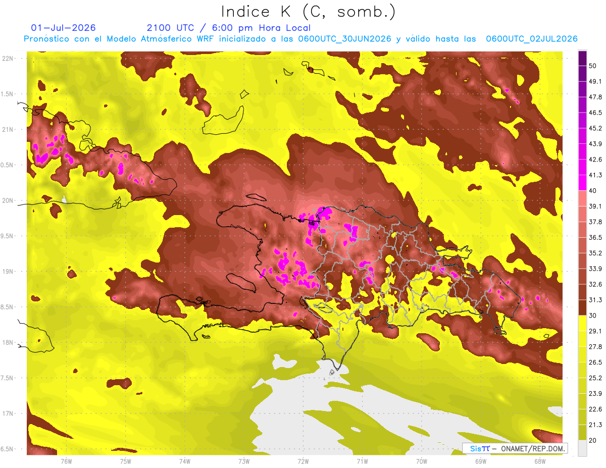This screenshot has height=468, width=606.
Task: Click the longitude label "70W"
Action: pos(422,461)
